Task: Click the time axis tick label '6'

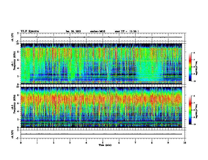Action: tap(119, 143)
